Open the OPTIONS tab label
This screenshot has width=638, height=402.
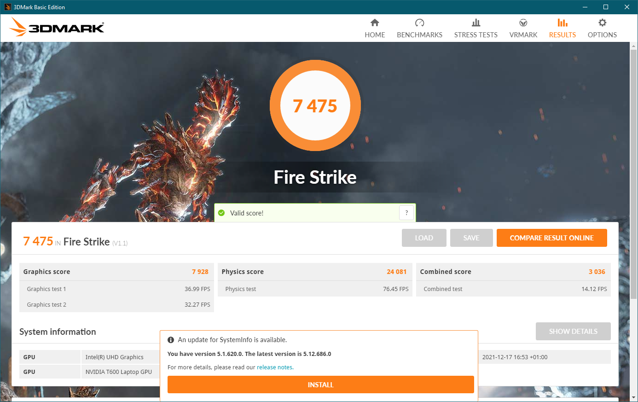tap(602, 35)
